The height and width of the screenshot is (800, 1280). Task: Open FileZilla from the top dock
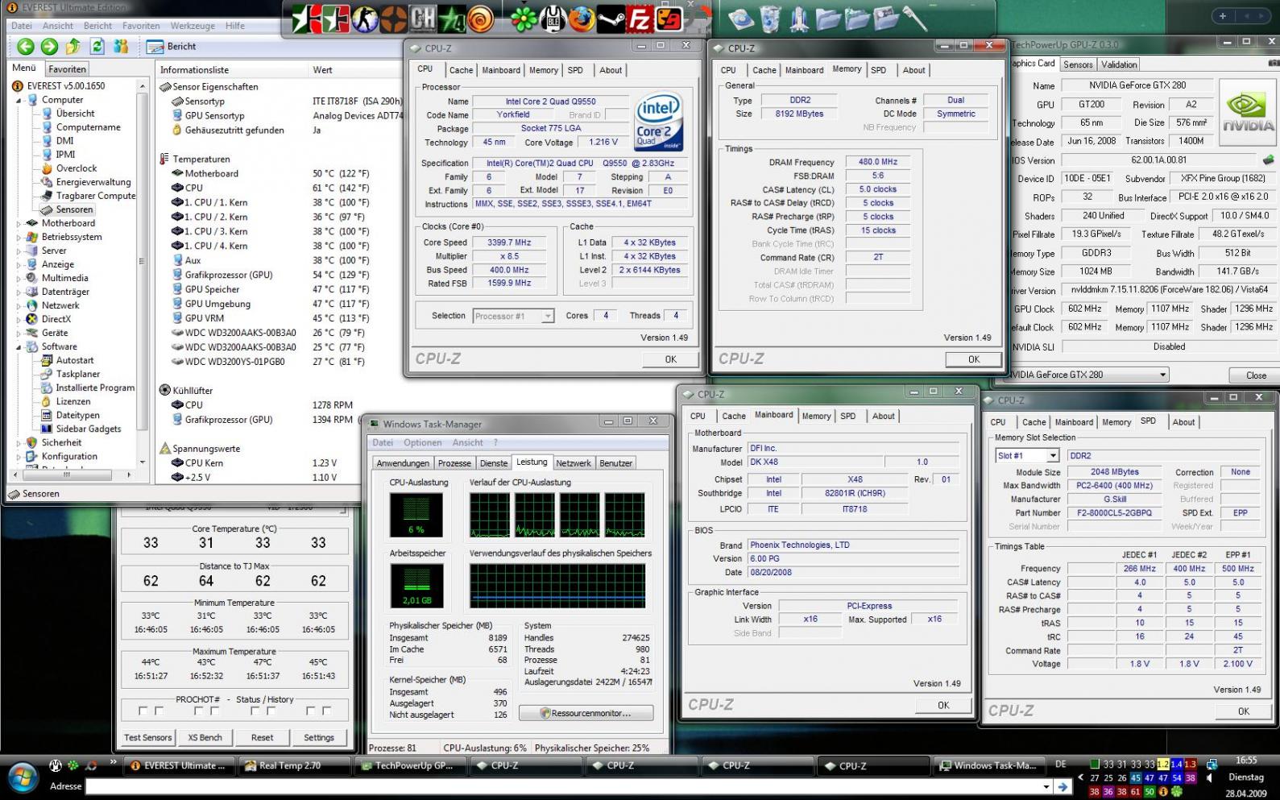[x=639, y=19]
